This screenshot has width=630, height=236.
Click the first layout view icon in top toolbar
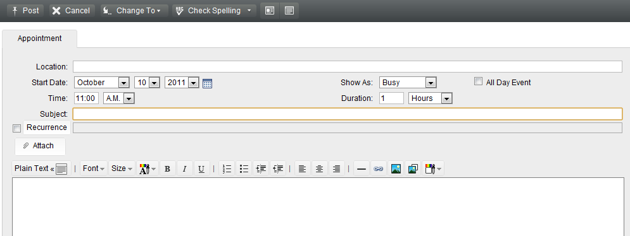click(x=270, y=11)
